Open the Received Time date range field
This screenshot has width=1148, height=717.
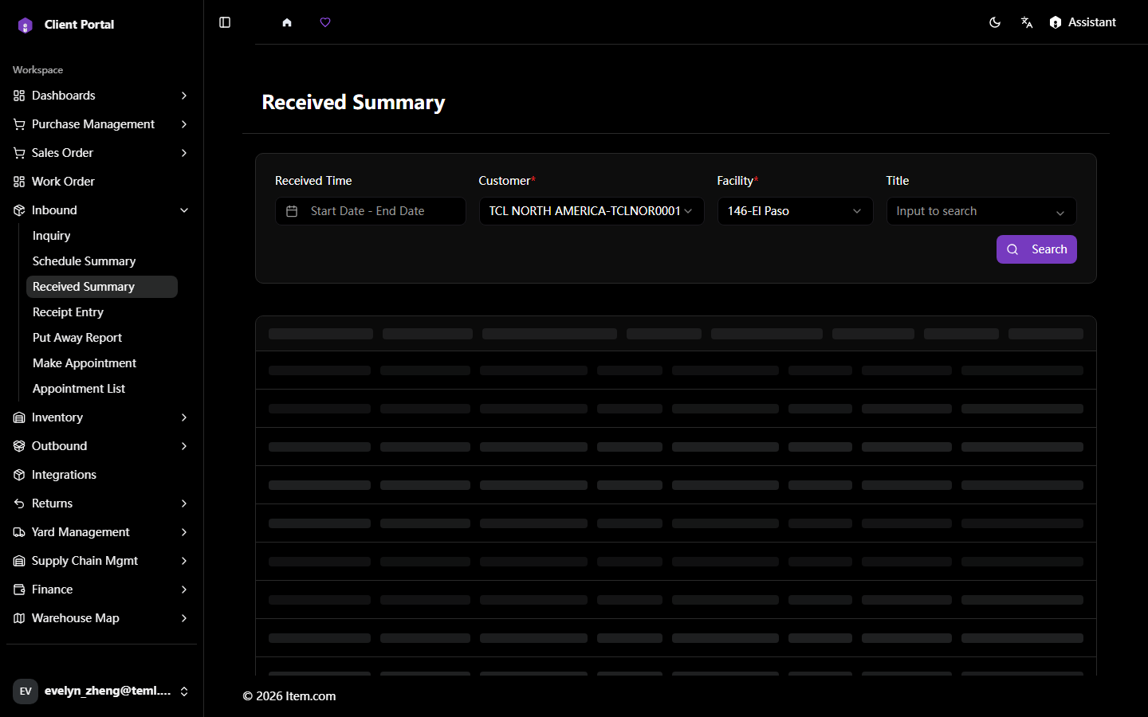coord(371,211)
